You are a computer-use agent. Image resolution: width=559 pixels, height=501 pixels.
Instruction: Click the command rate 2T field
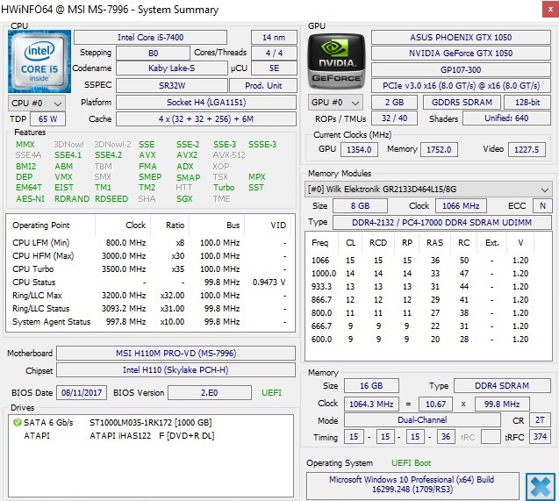coord(540,419)
